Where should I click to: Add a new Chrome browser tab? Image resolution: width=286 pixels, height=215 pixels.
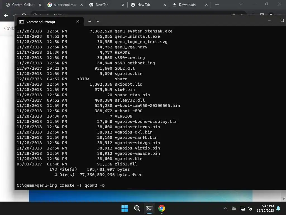(217, 5)
